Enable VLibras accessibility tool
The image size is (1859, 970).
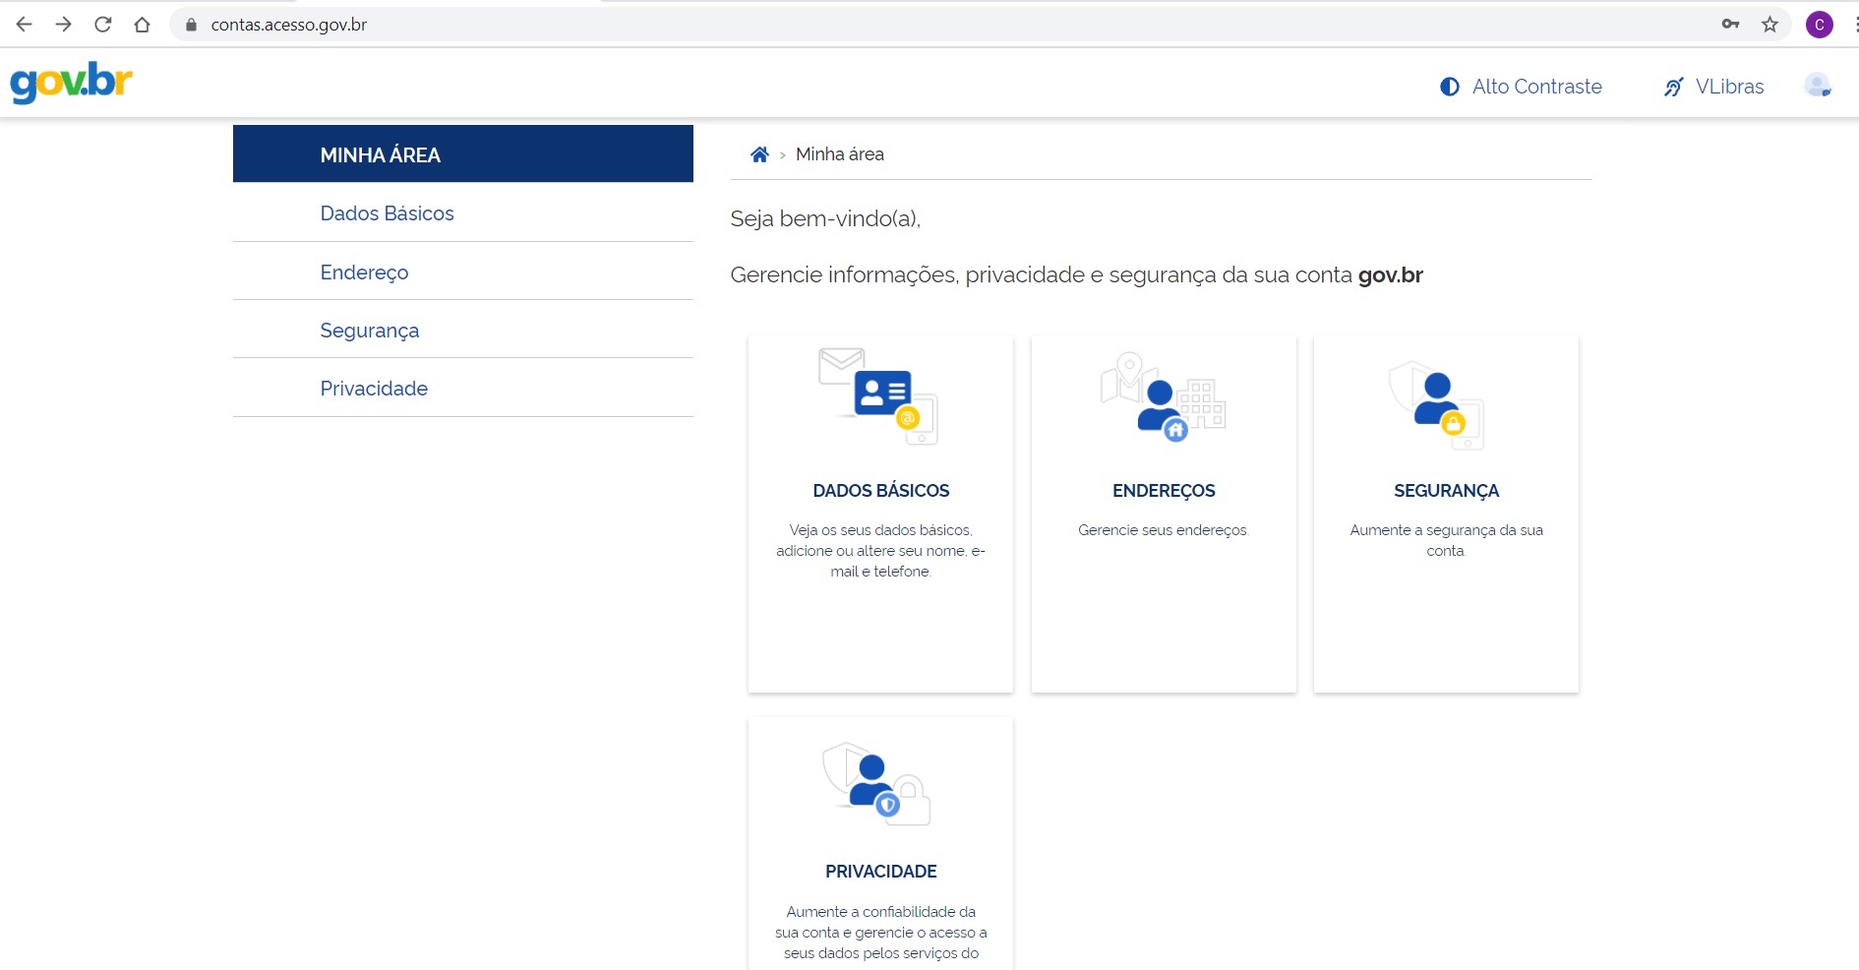(x=1713, y=87)
